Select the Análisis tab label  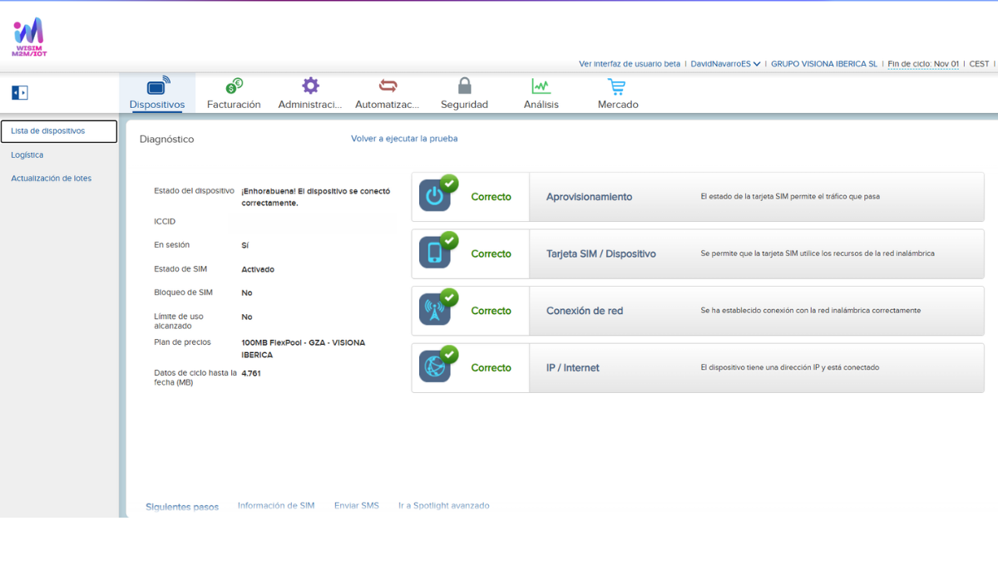541,105
